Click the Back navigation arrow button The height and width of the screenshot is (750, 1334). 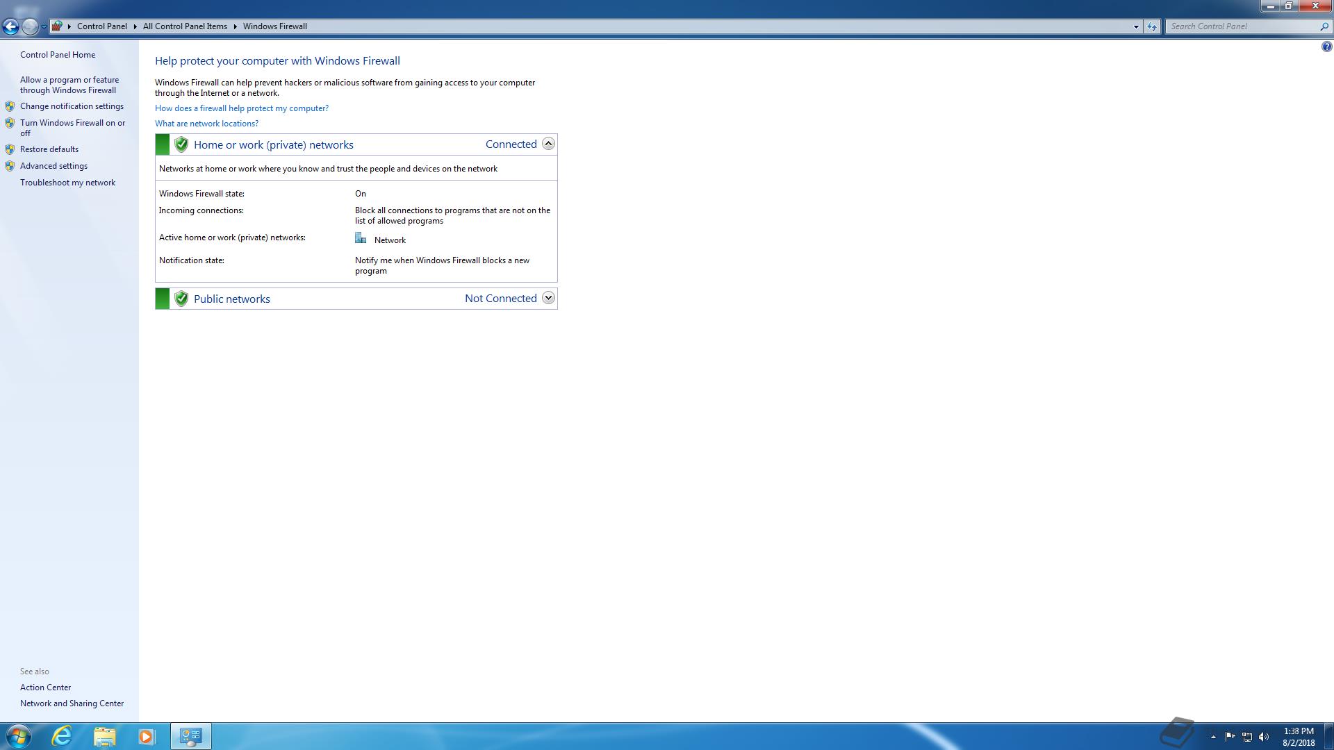(10, 26)
